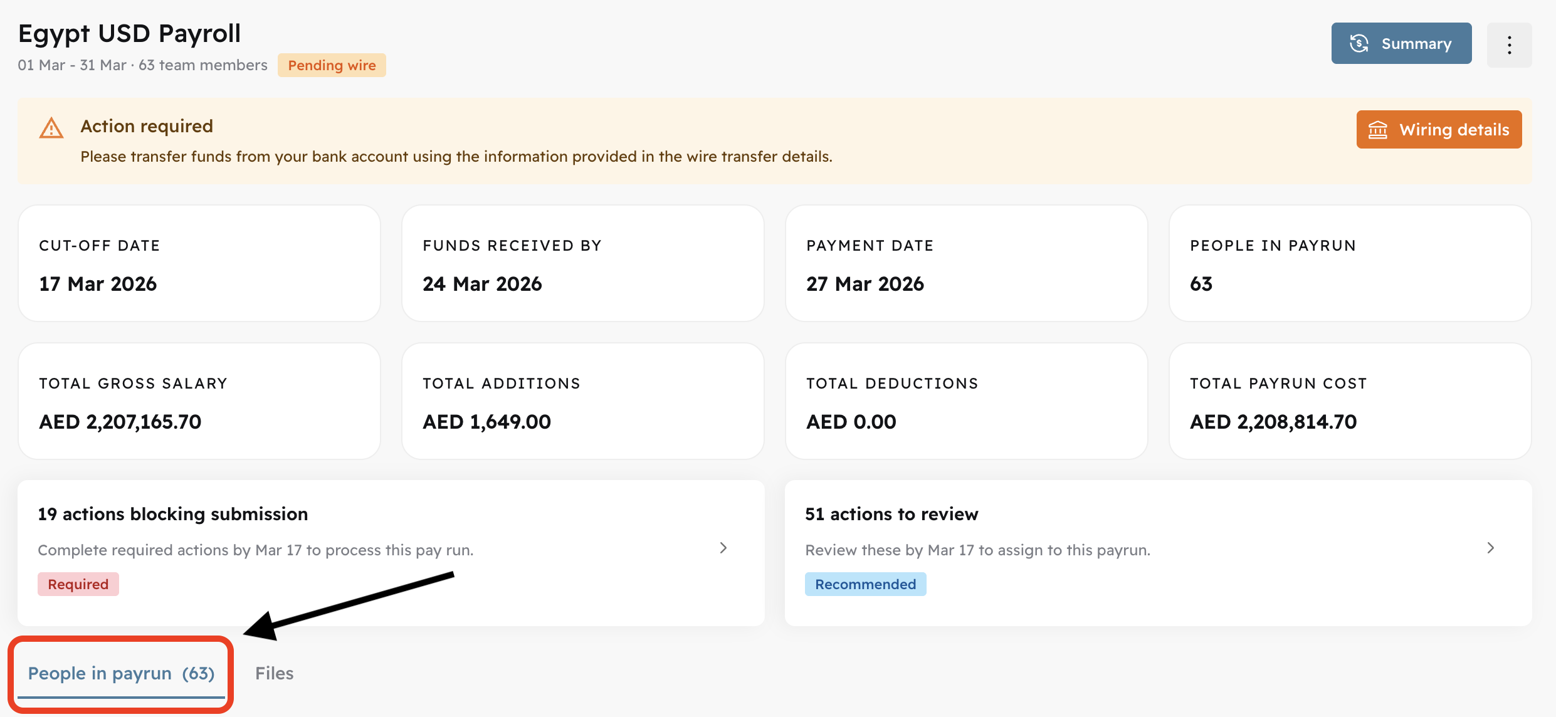Open the Files tab
The image size is (1556, 717).
[x=274, y=673]
